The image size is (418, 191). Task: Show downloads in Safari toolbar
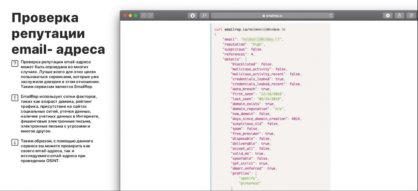(388, 15)
